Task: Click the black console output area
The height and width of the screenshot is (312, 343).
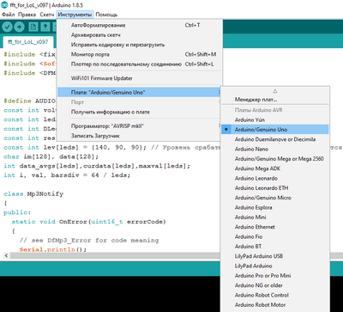Action: click(110, 294)
